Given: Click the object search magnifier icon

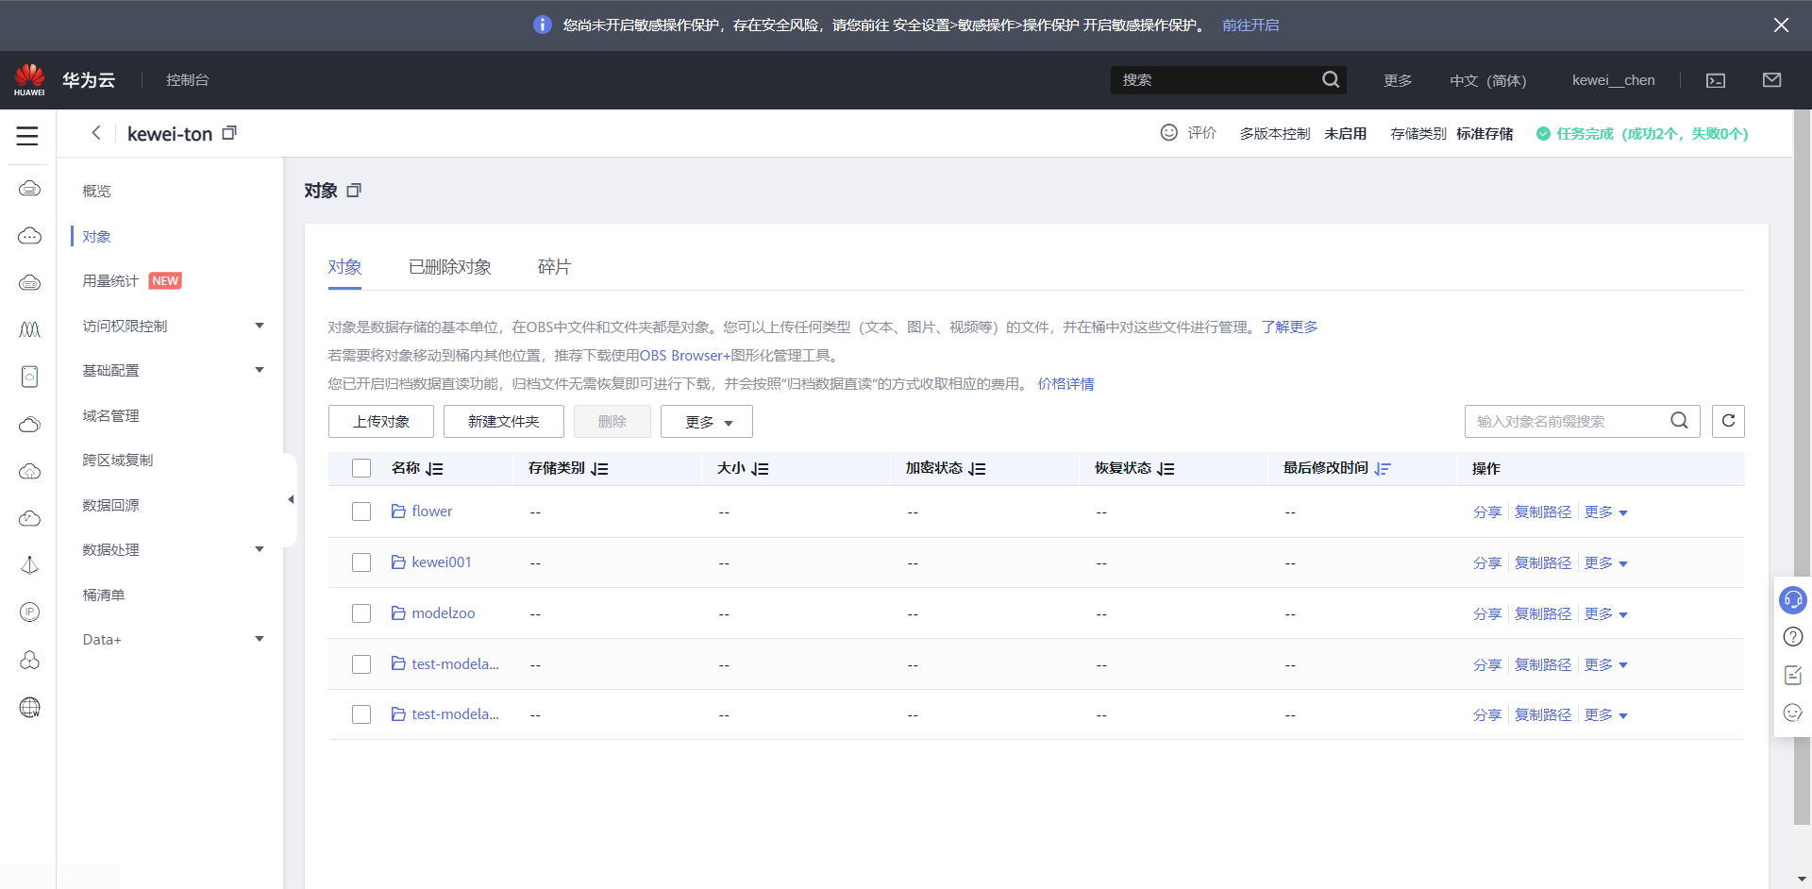Looking at the screenshot, I should point(1679,421).
